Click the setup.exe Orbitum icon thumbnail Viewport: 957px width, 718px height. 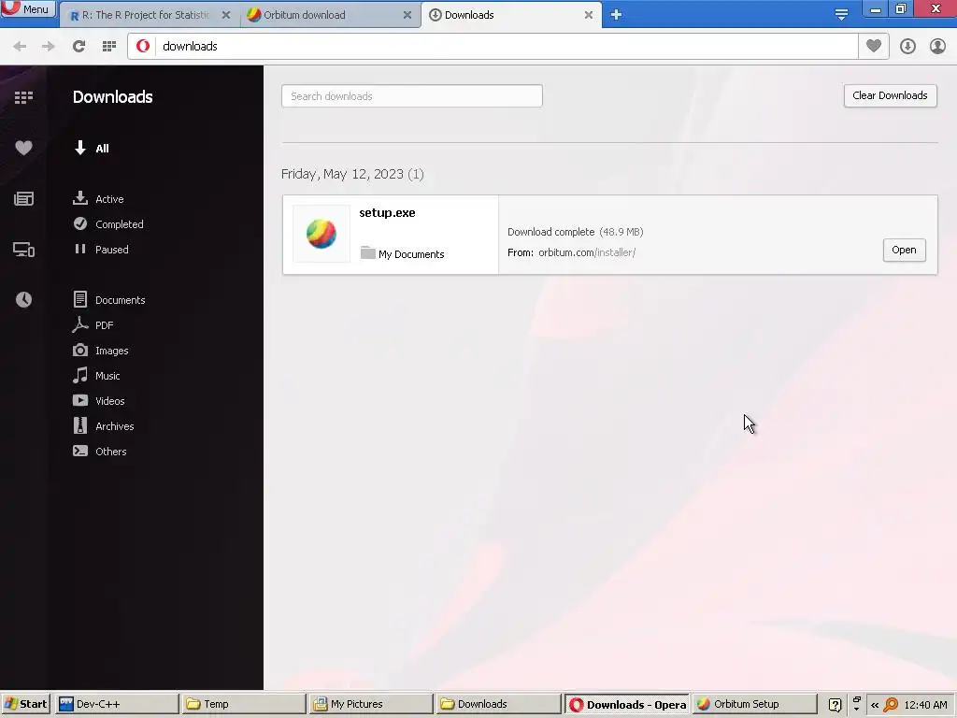(x=321, y=234)
